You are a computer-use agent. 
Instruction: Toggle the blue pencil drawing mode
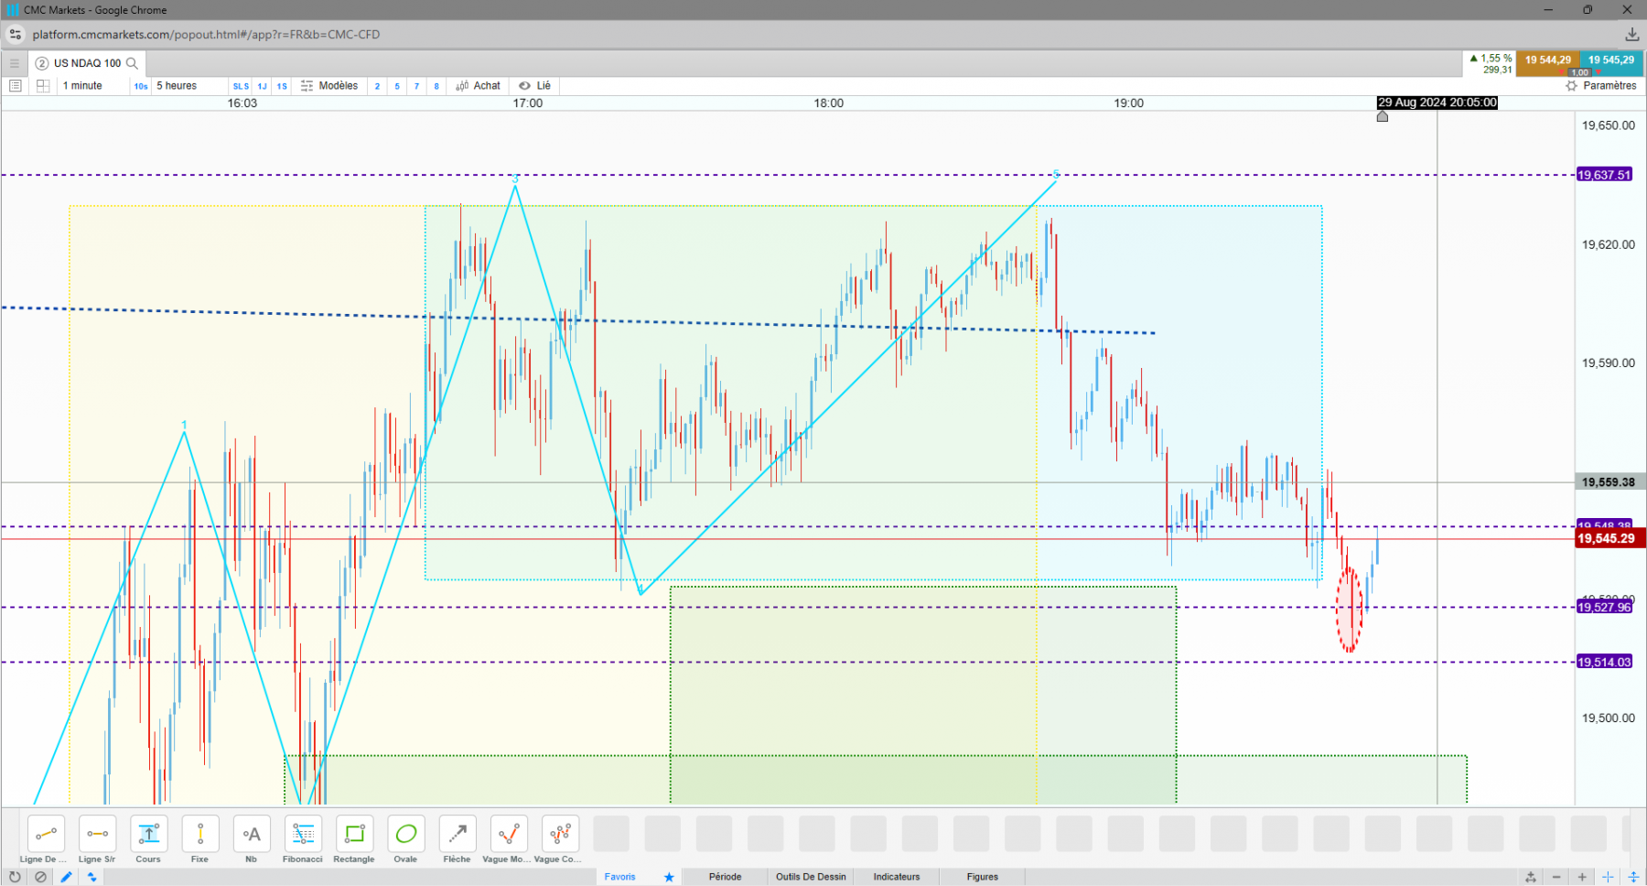[66, 877]
